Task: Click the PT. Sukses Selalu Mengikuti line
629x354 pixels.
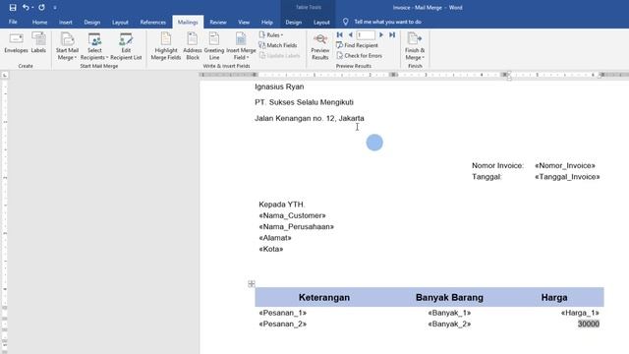Action: [304, 102]
